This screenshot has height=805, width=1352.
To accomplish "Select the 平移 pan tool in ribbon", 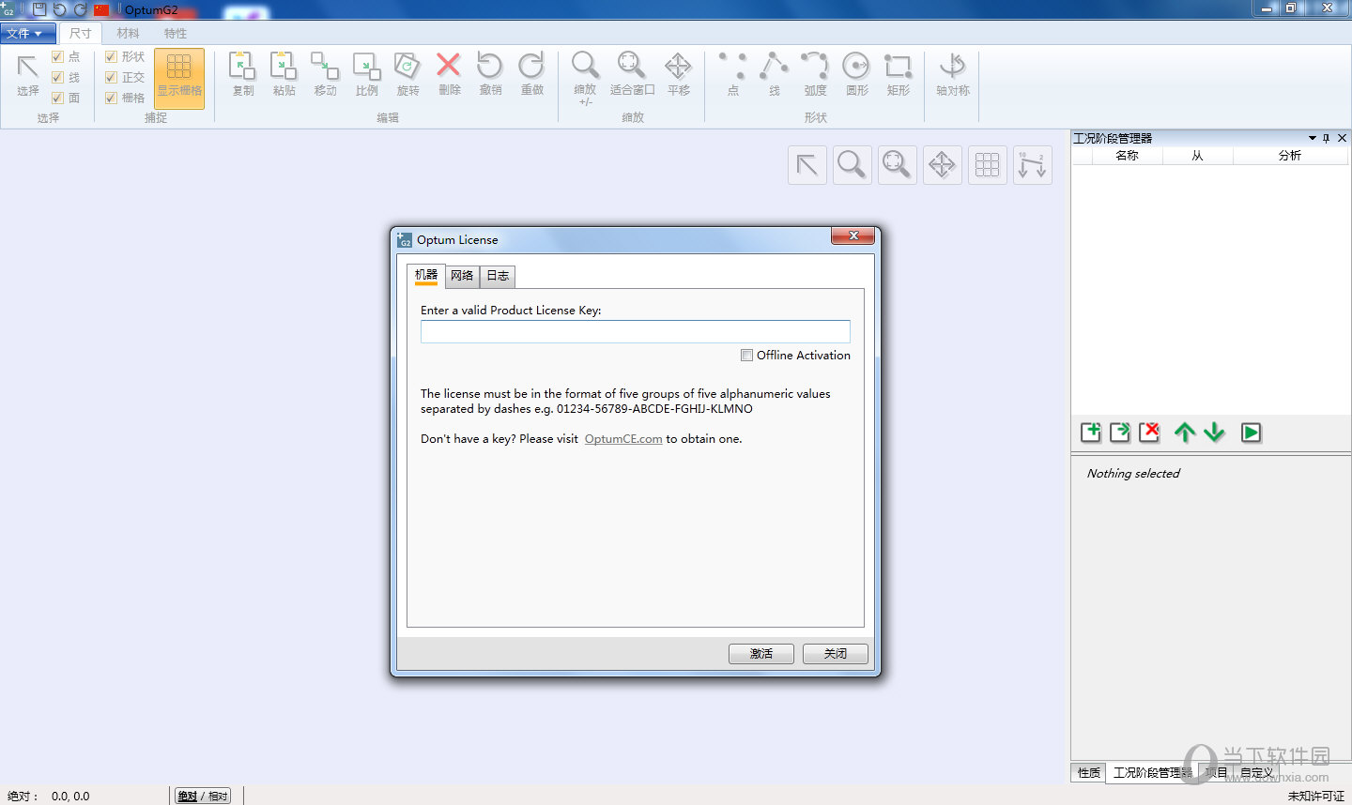I will pyautogui.click(x=678, y=75).
